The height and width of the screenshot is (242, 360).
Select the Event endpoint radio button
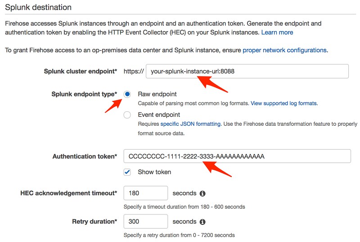(127, 114)
